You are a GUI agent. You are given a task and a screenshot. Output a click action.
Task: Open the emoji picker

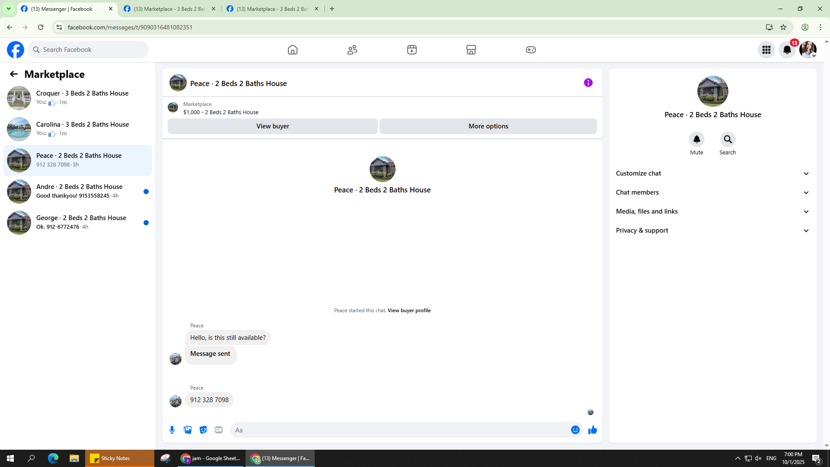tap(575, 430)
